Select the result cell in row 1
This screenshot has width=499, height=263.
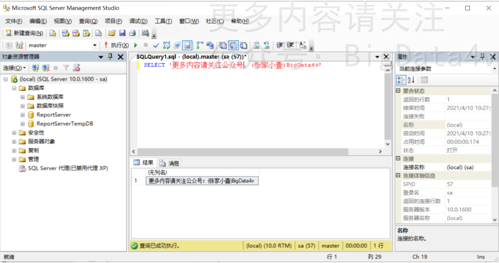(x=202, y=181)
